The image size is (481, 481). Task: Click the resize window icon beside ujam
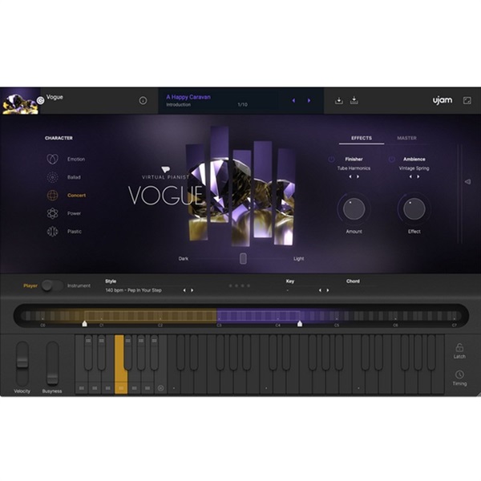click(467, 100)
